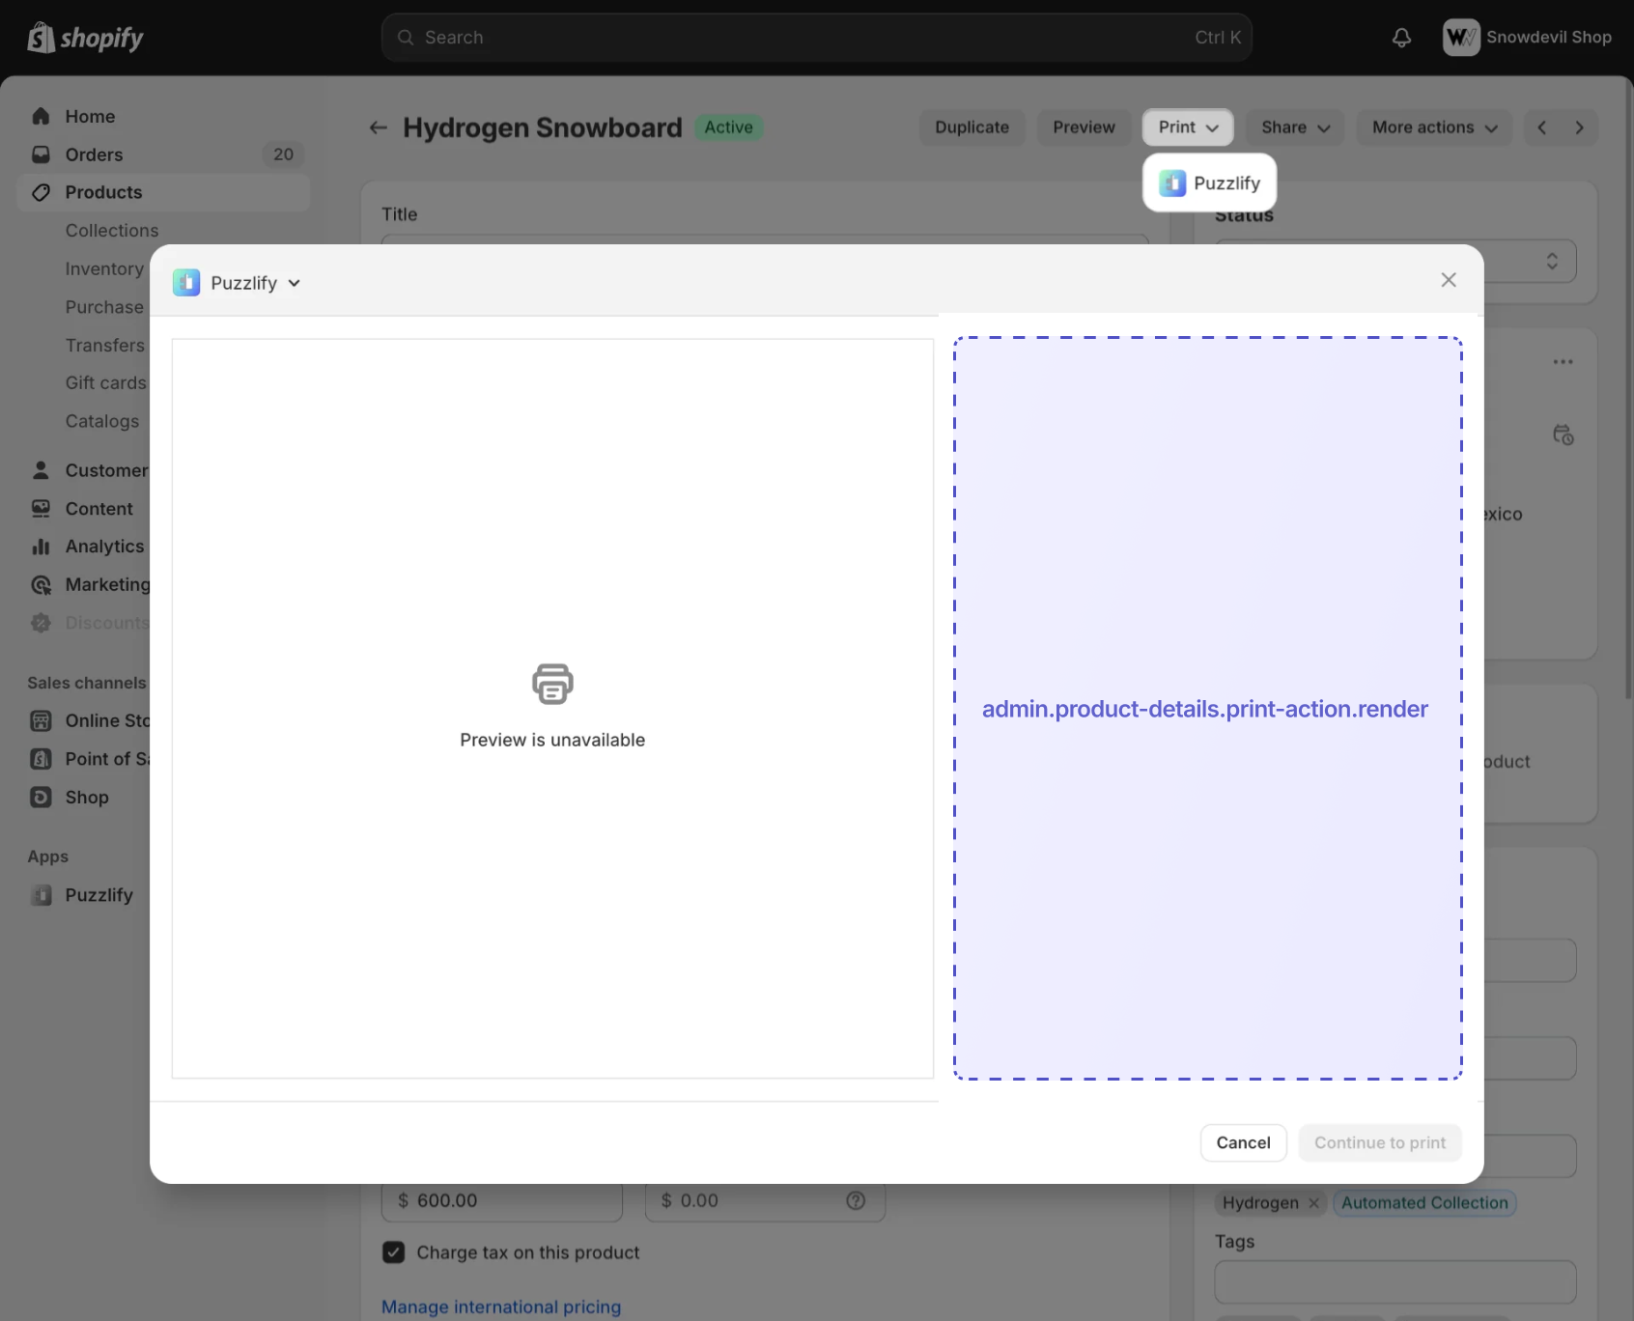Click the Products tag icon
Image resolution: width=1634 pixels, height=1321 pixels.
coord(41,192)
